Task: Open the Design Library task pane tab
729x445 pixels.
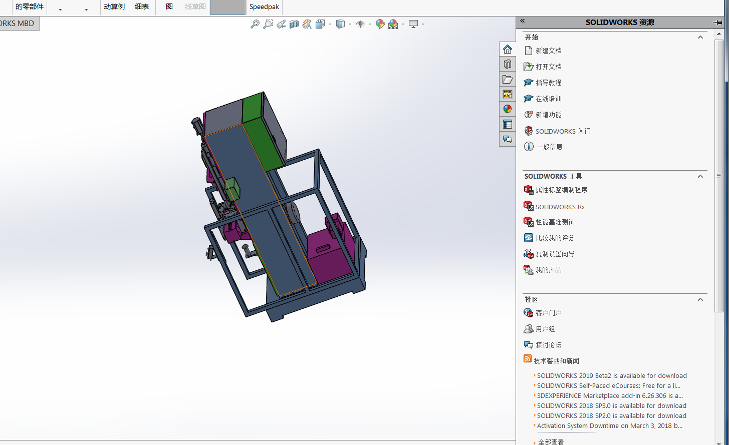Action: click(x=508, y=64)
